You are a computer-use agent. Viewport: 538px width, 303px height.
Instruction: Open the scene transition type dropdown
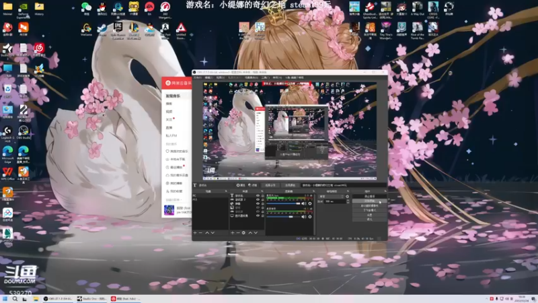(331, 197)
